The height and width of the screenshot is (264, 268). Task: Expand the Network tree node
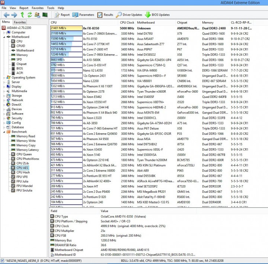pos(4,100)
